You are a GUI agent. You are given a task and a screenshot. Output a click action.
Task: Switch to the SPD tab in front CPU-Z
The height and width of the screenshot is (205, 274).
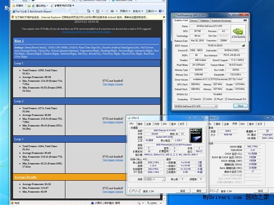(165, 124)
